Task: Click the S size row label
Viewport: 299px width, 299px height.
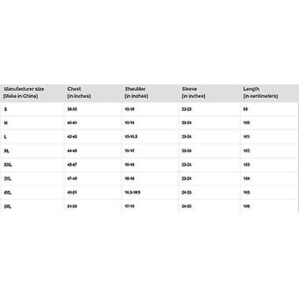Action: click(x=5, y=108)
